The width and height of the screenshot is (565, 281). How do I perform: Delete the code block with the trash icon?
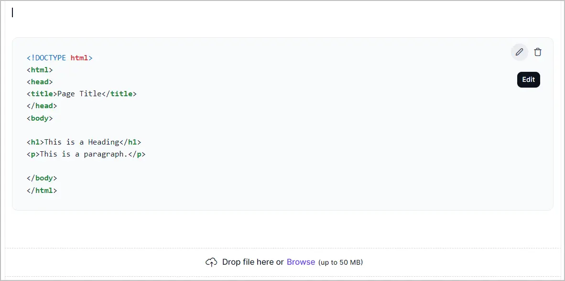538,52
